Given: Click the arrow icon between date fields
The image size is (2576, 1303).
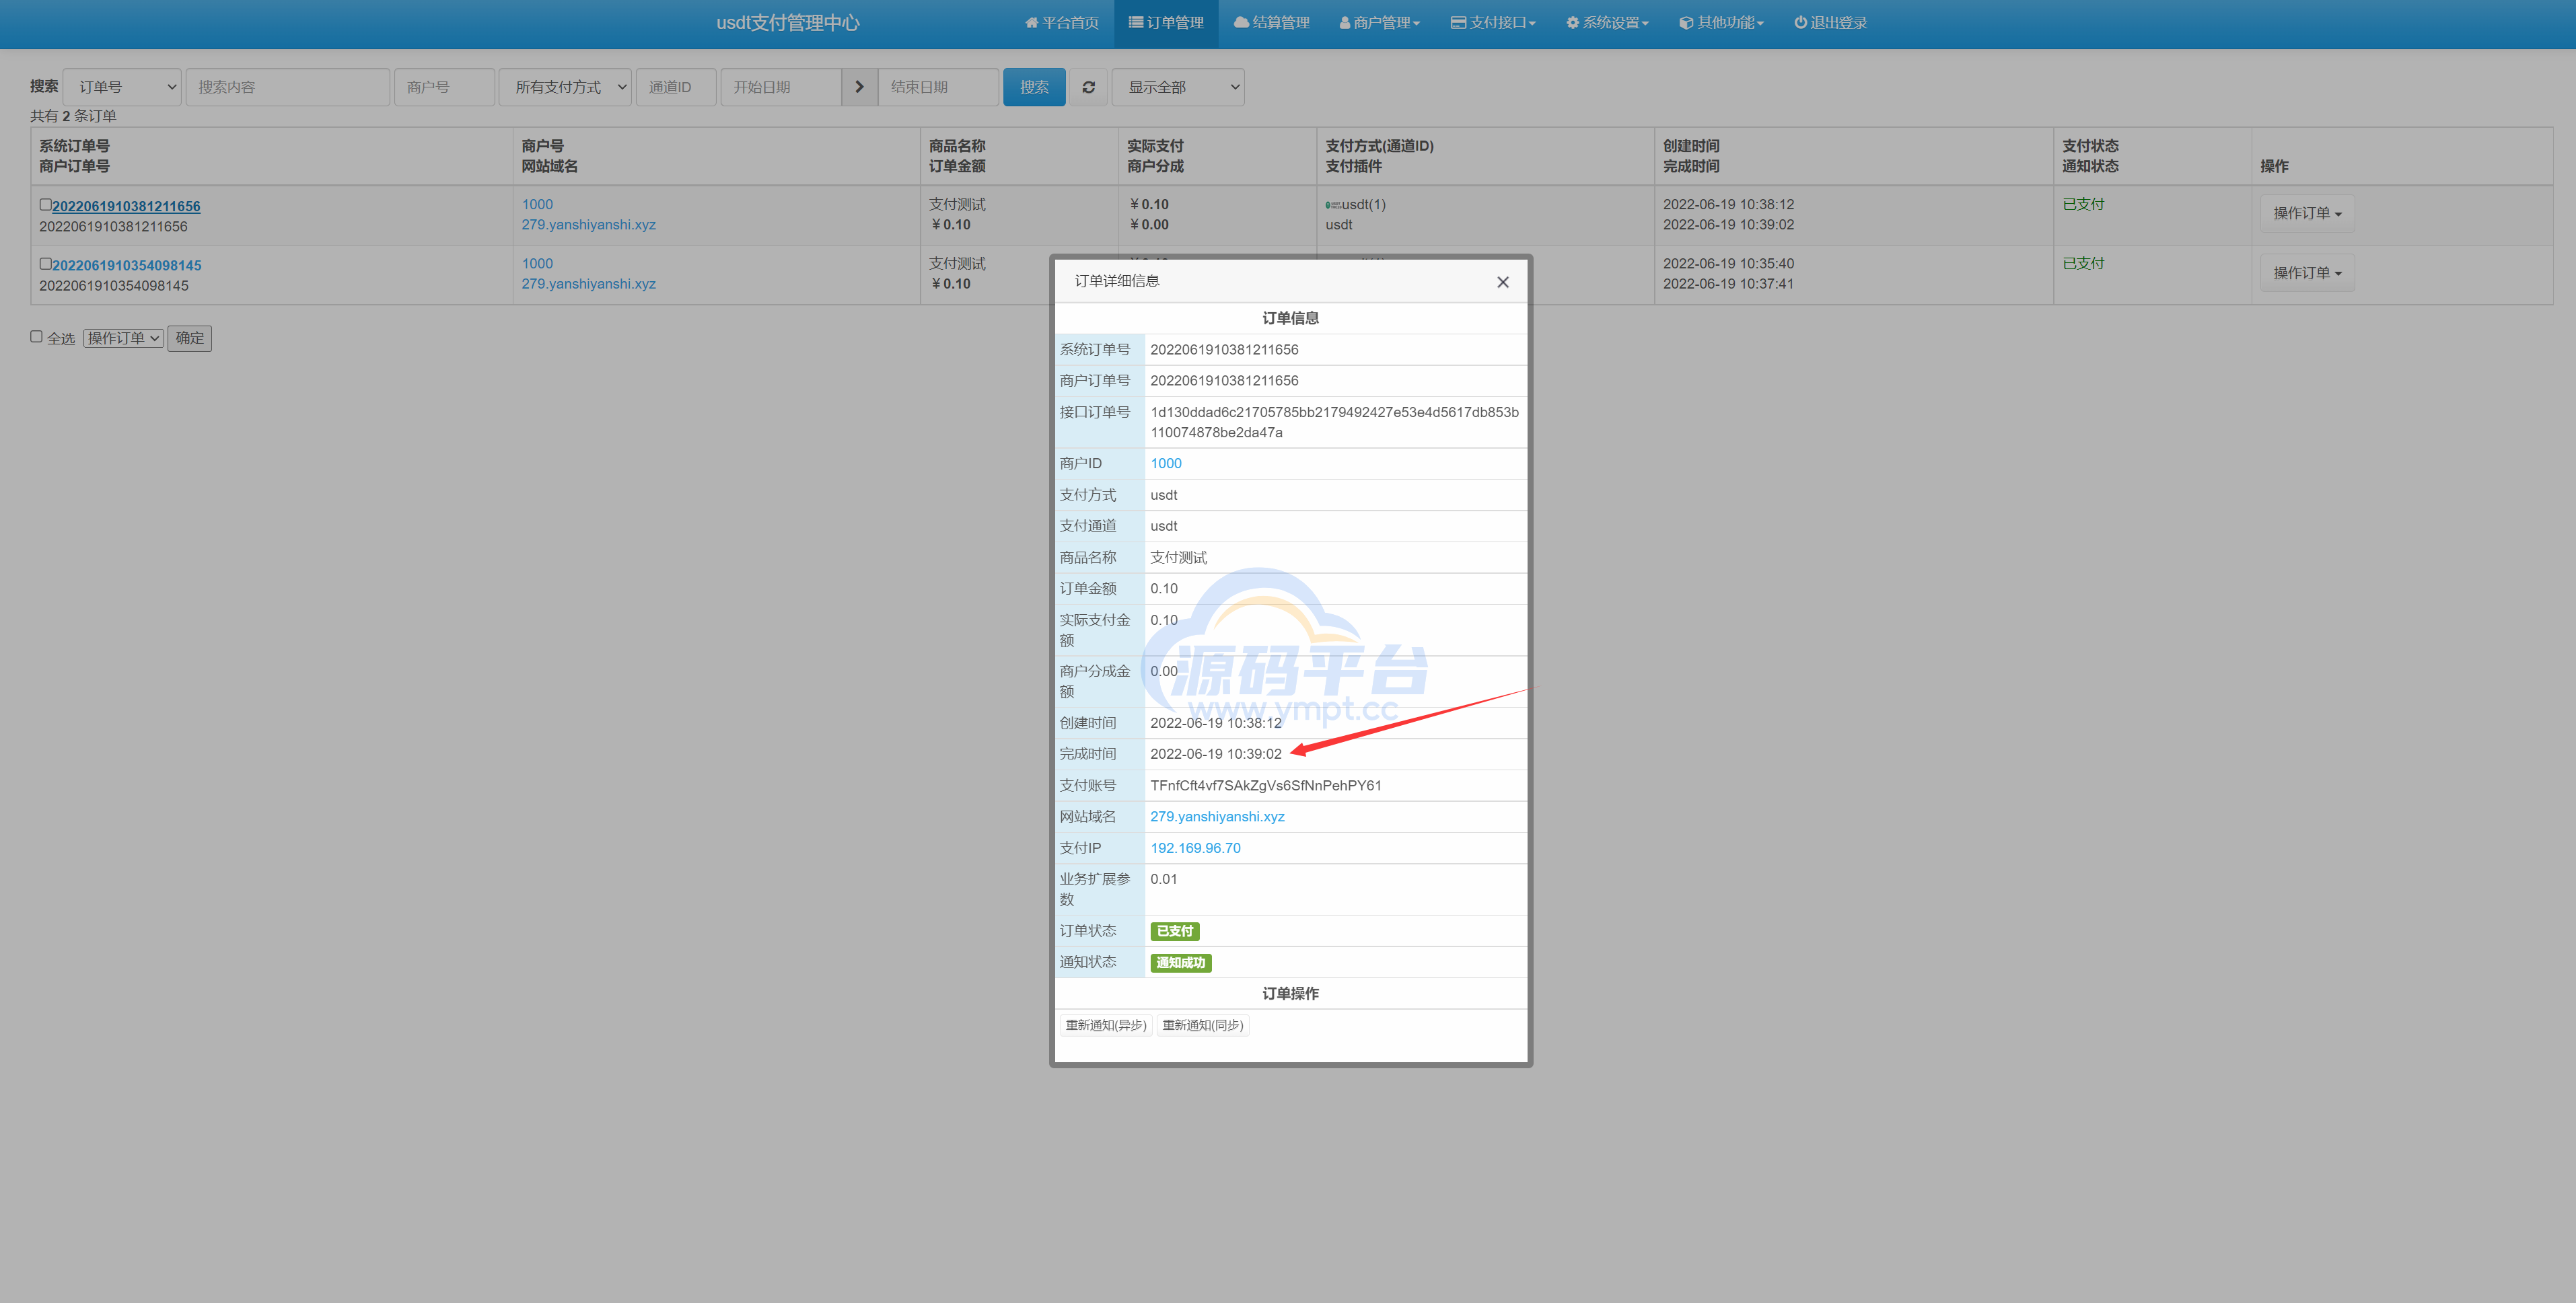Looking at the screenshot, I should [x=859, y=87].
